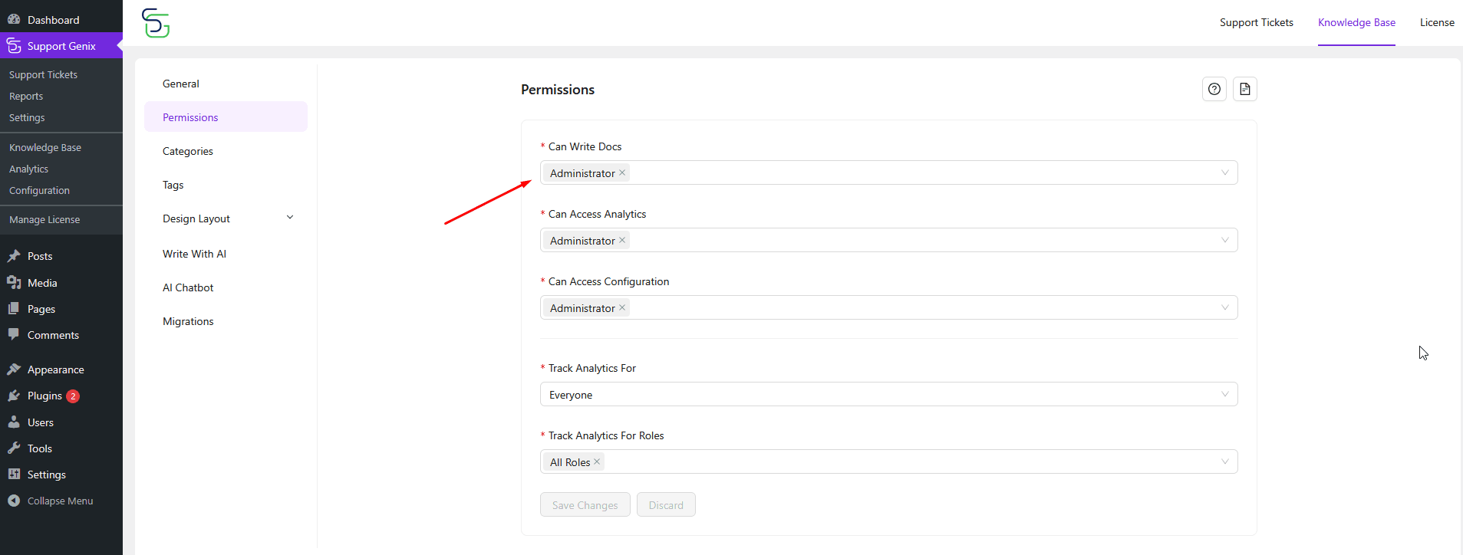Viewport: 1463px width, 555px height.
Task: Open the AI Chatbot section
Action: (x=226, y=287)
